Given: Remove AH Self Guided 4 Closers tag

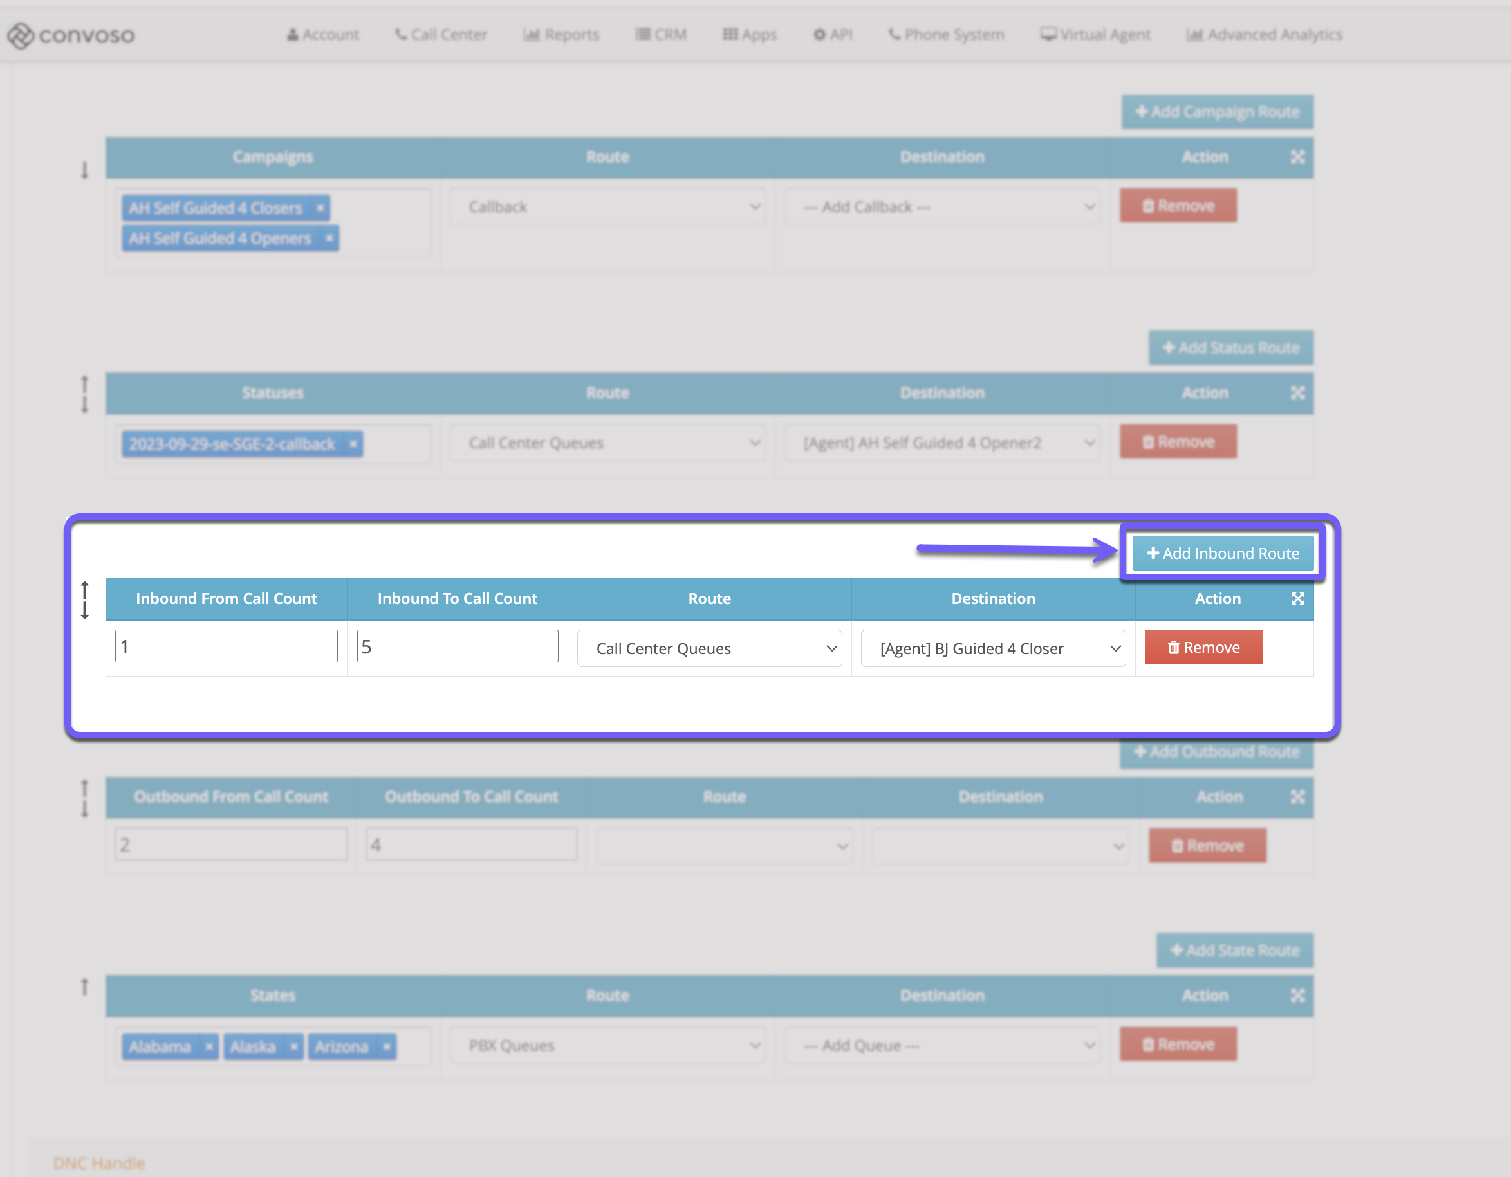Looking at the screenshot, I should 320,208.
